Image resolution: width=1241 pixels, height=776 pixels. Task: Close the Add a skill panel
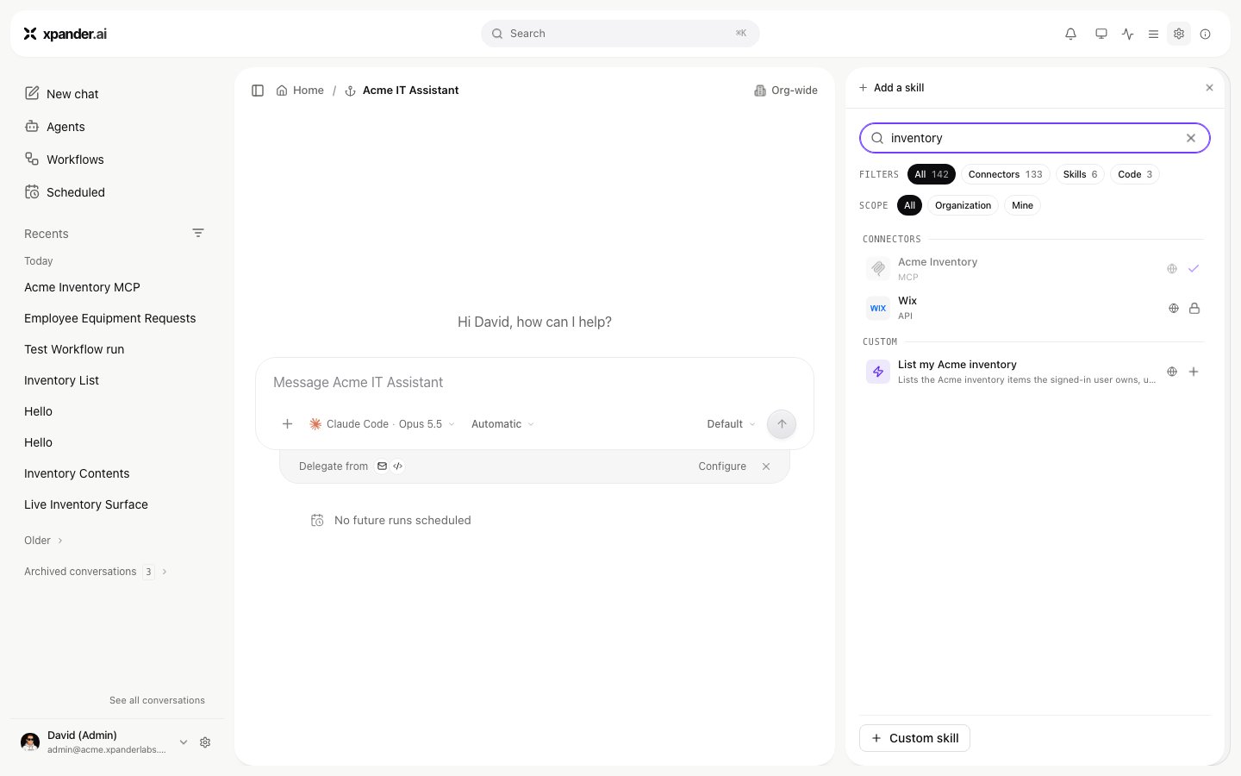[1210, 88]
